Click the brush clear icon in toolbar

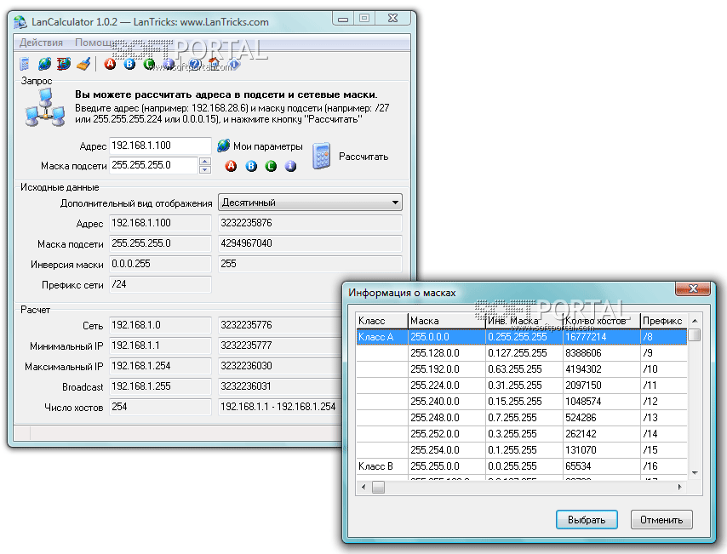coord(83,64)
